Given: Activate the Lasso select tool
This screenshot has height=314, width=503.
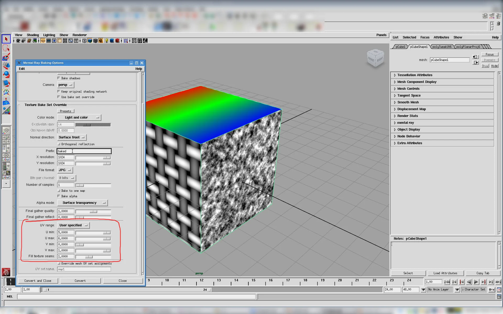Looking at the screenshot, I should (x=6, y=48).
